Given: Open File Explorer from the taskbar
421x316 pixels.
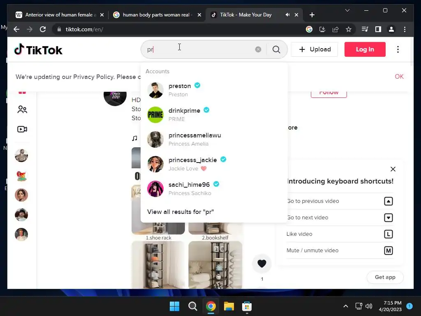Looking at the screenshot, I should tap(229, 306).
